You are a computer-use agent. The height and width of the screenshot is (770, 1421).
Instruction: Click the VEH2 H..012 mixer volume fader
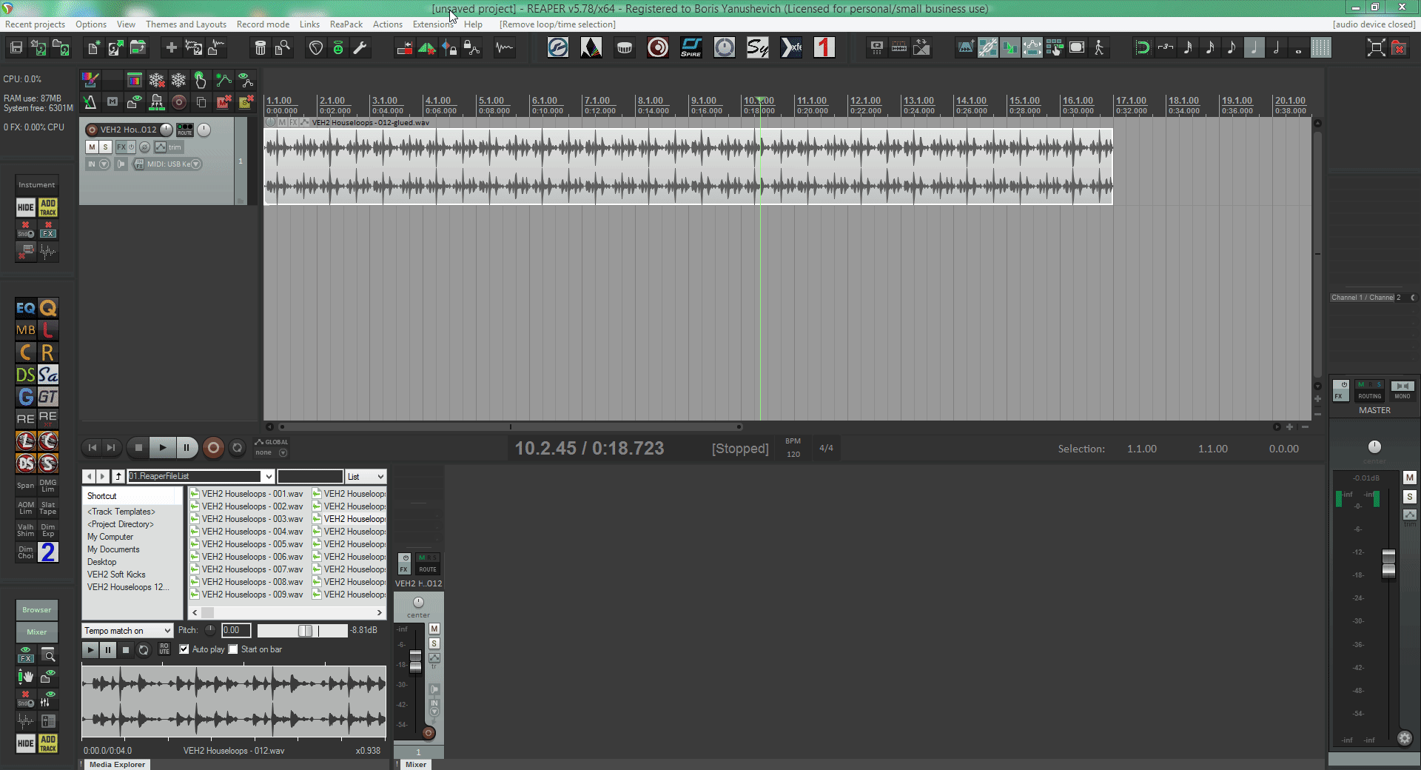click(416, 661)
